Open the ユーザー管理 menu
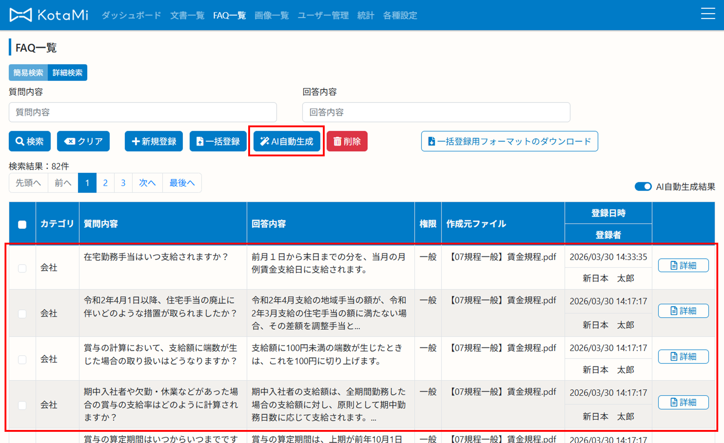Screen dimensions: 724x443 [x=323, y=15]
